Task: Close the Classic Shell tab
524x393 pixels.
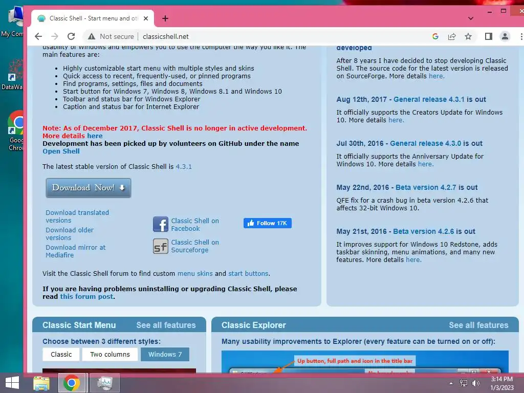Action: tap(146, 18)
